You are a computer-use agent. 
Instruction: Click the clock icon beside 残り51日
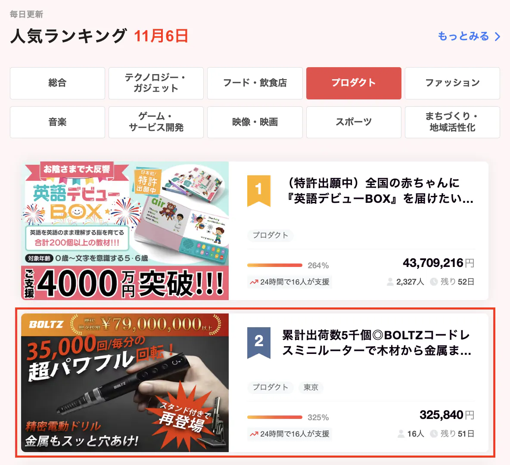(434, 434)
